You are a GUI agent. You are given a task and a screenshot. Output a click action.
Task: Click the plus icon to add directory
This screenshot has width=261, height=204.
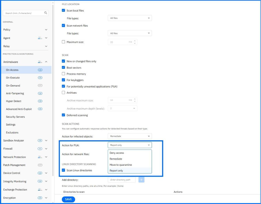coord(141,180)
